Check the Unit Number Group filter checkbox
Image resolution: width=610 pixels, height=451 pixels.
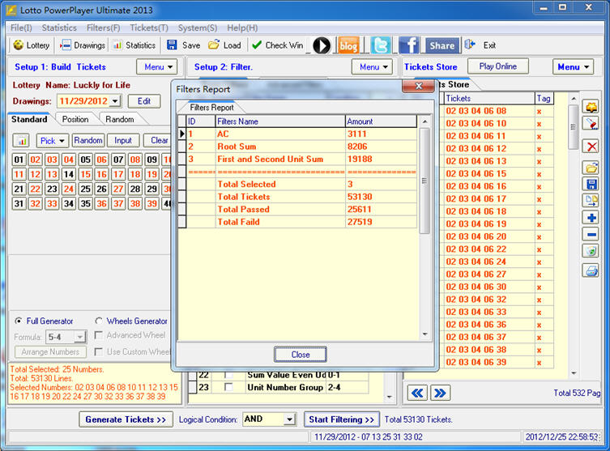click(228, 387)
